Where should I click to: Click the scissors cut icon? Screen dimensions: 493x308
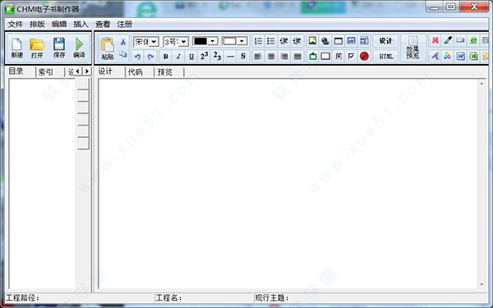[123, 42]
